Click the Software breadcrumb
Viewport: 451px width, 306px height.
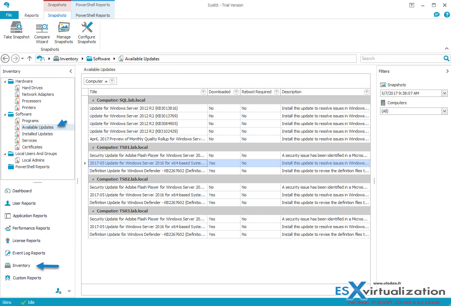(x=98, y=59)
